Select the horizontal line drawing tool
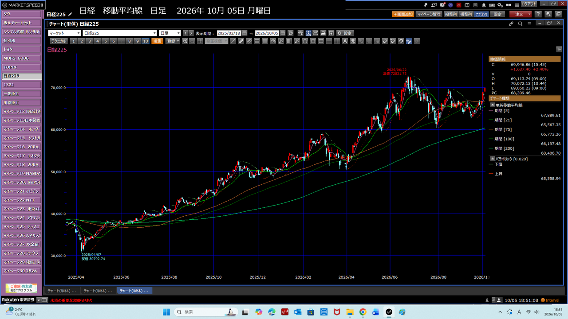This screenshot has height=319, width=568. [329, 41]
